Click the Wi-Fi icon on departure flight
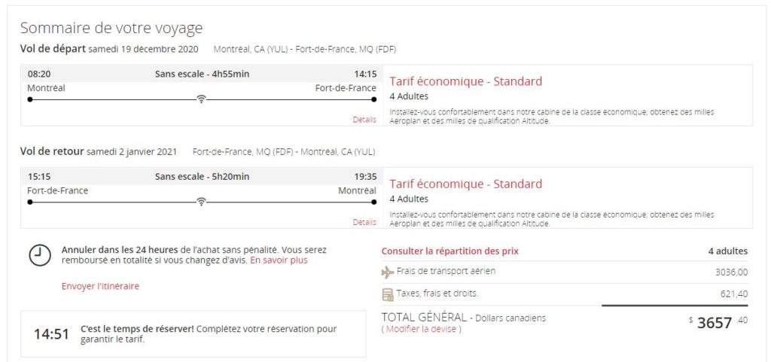Image resolution: width=771 pixels, height=362 pixels. click(201, 99)
